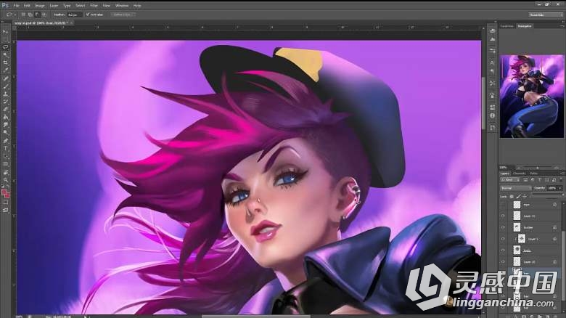Click the Feather value field
566x318 pixels.
click(74, 15)
